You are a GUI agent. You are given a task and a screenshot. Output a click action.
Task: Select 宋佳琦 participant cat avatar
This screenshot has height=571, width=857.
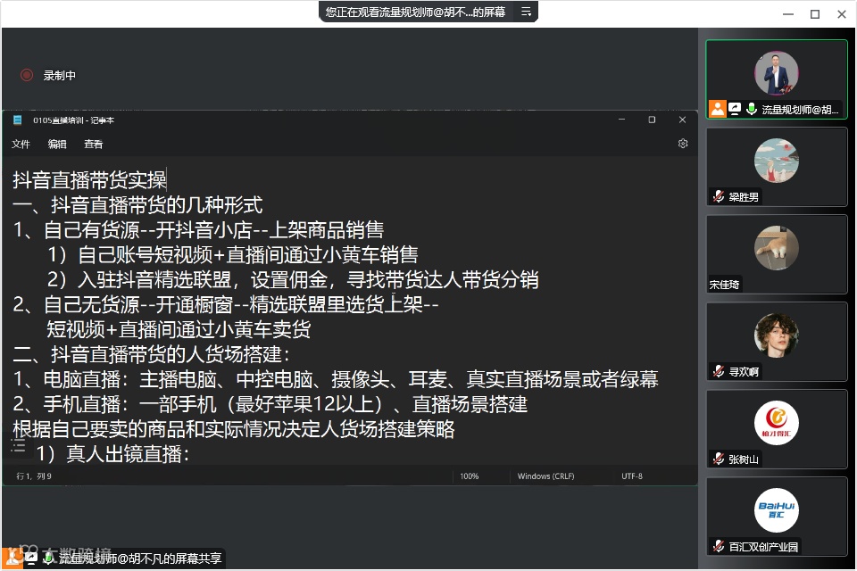tap(776, 248)
